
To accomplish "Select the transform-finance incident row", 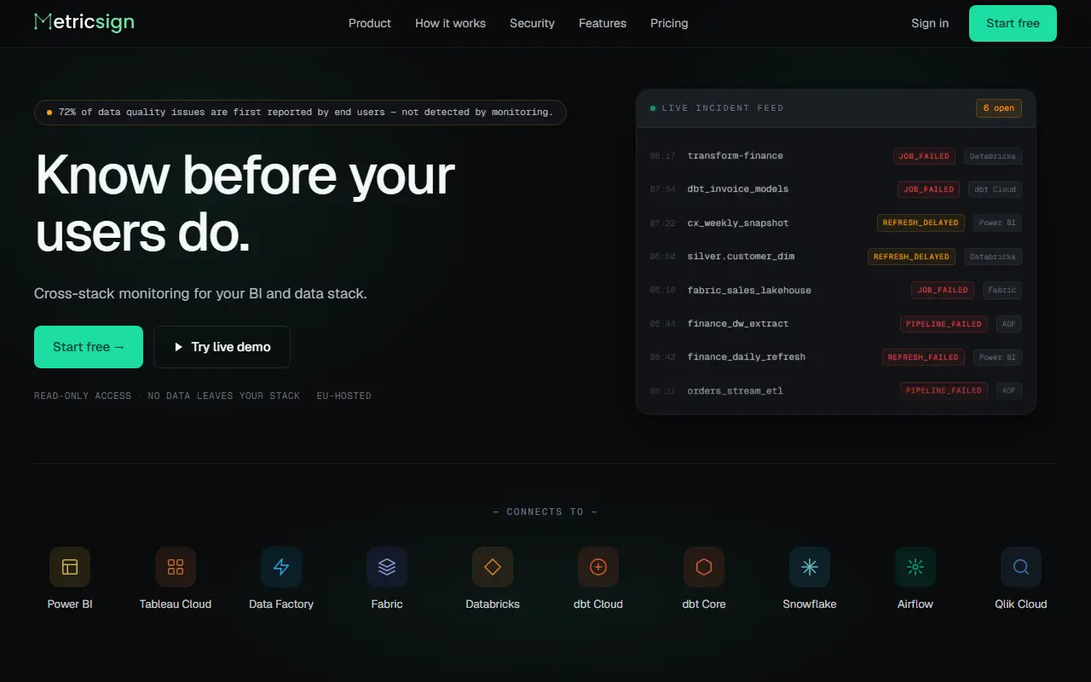I will [x=835, y=156].
